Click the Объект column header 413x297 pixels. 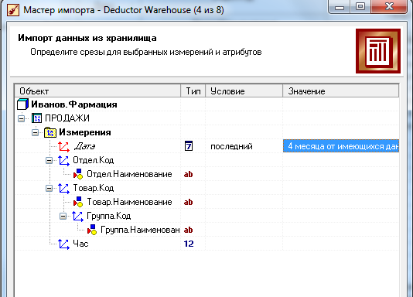(x=97, y=91)
